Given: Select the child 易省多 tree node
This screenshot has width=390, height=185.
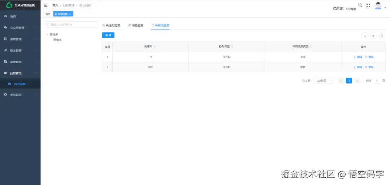Looking at the screenshot, I should click(57, 40).
